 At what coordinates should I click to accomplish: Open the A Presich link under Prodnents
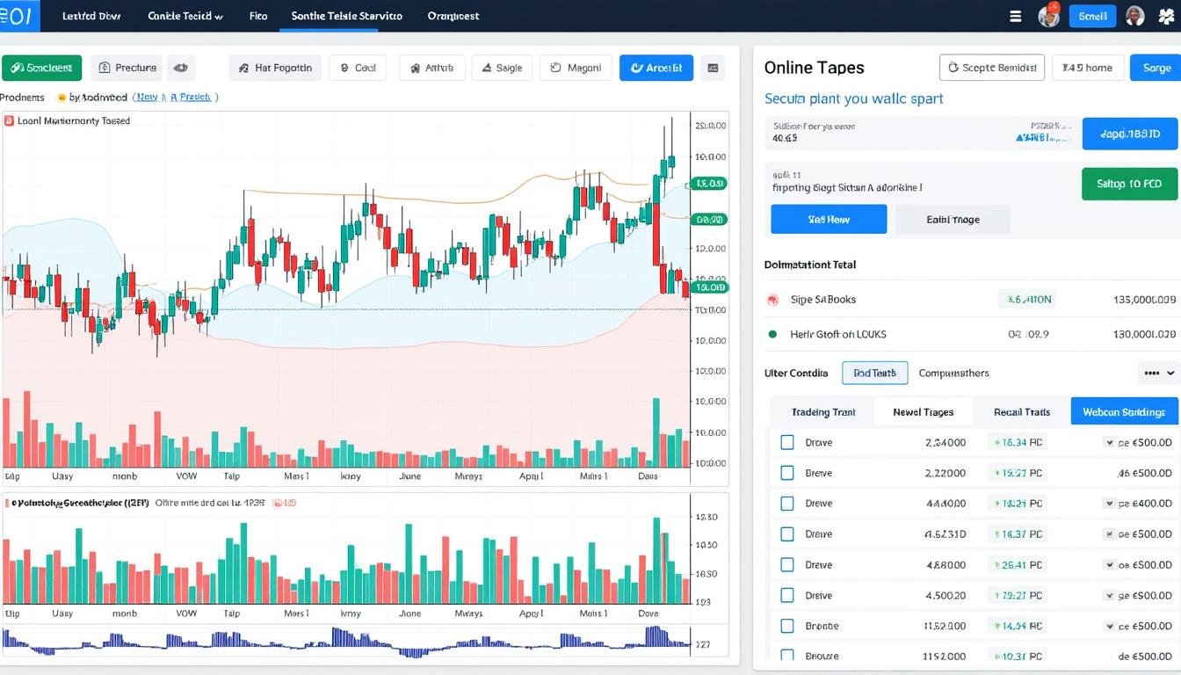coord(192,97)
